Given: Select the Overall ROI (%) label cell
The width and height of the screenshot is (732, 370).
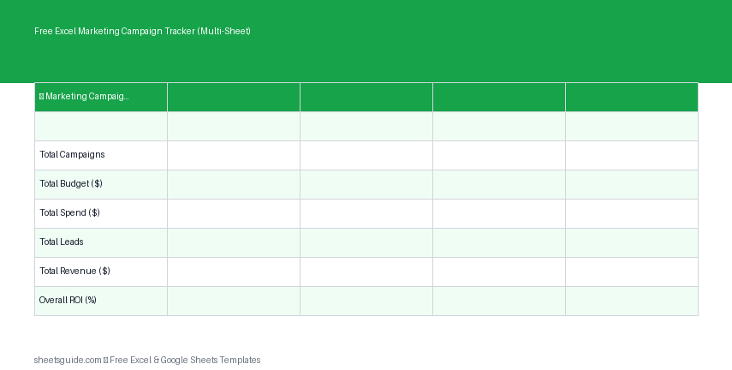Looking at the screenshot, I should tap(100, 301).
